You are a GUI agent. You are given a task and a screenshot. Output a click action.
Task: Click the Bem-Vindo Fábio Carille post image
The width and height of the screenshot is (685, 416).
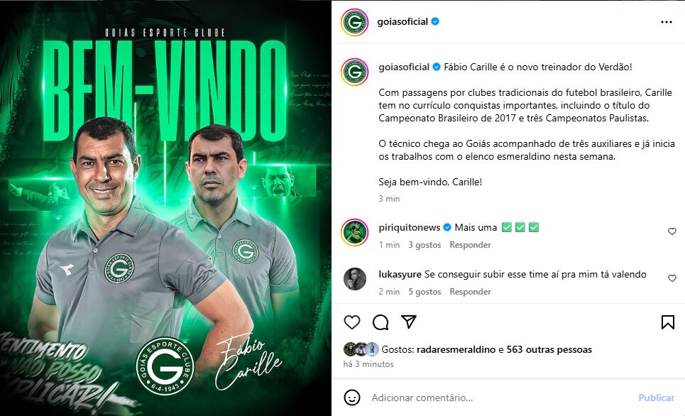point(165,208)
